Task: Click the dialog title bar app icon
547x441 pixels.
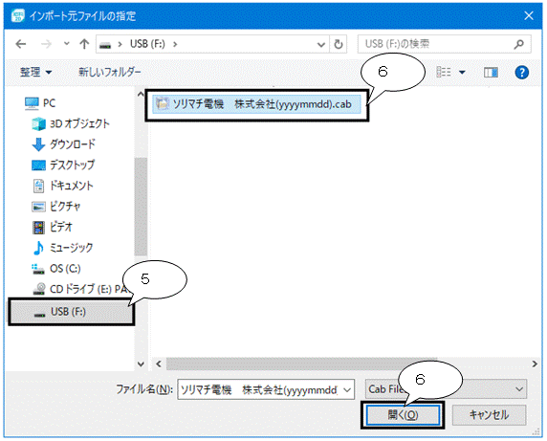Action: click(x=17, y=15)
